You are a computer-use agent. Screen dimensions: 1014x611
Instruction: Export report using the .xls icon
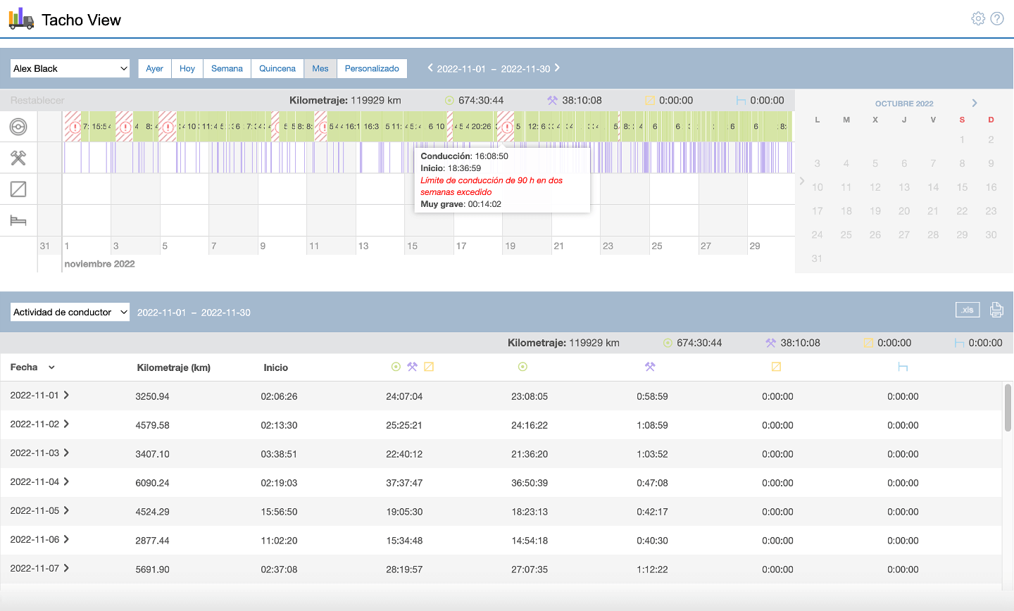pos(968,310)
